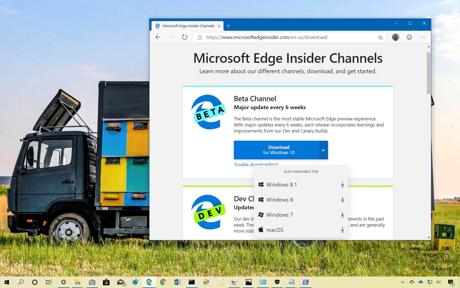Click the profile avatar icon in Edge
460x288 pixels.
tap(395, 37)
